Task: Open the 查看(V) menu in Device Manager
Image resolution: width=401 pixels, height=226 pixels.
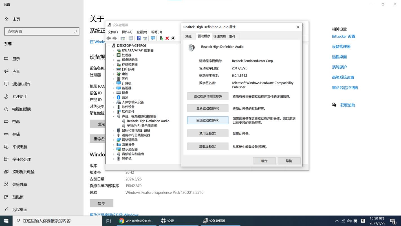Action: pos(142,32)
